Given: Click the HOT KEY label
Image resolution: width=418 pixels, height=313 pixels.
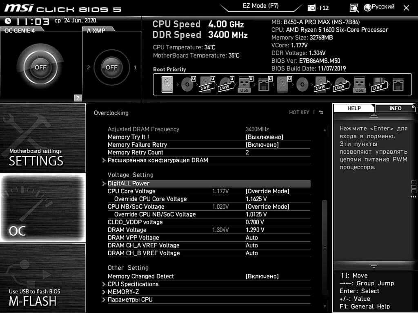Looking at the screenshot, I should [x=299, y=112].
